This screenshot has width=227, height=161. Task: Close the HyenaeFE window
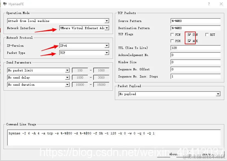[x=221, y=4]
